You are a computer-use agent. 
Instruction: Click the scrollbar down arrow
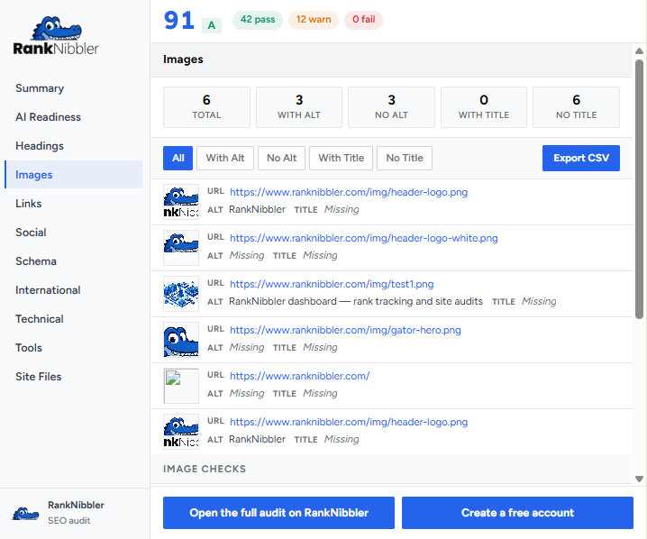click(x=639, y=480)
